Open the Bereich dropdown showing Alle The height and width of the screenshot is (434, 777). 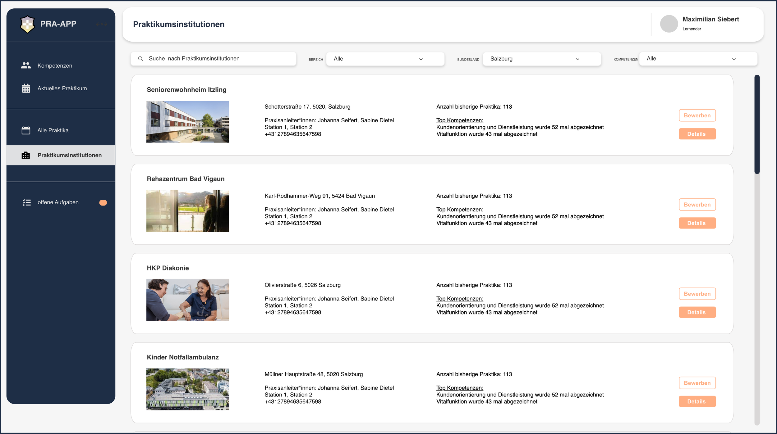point(385,59)
